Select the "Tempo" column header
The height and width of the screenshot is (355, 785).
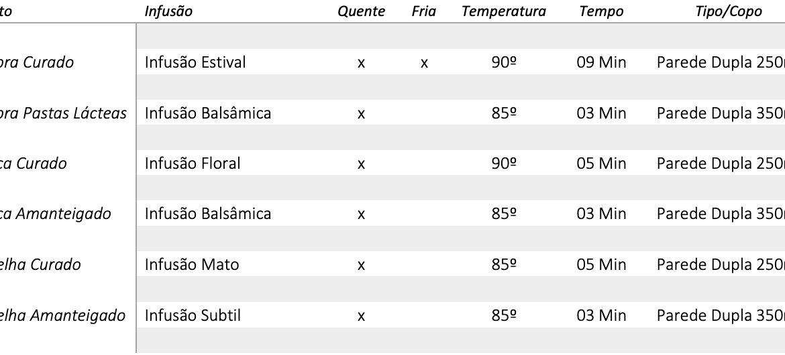601,11
